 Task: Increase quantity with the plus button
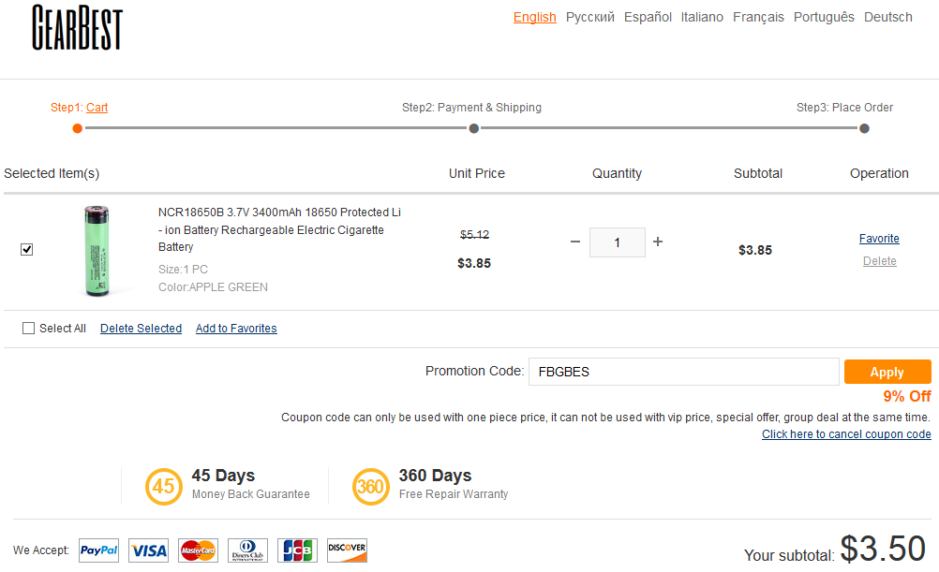[658, 242]
